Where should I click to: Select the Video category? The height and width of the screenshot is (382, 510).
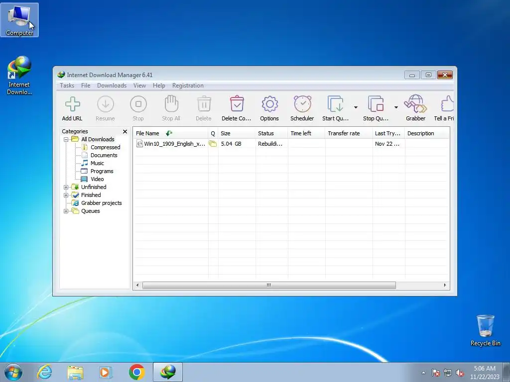point(97,179)
